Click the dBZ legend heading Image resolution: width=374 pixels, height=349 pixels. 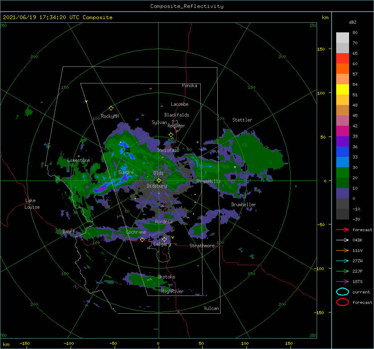(x=352, y=22)
